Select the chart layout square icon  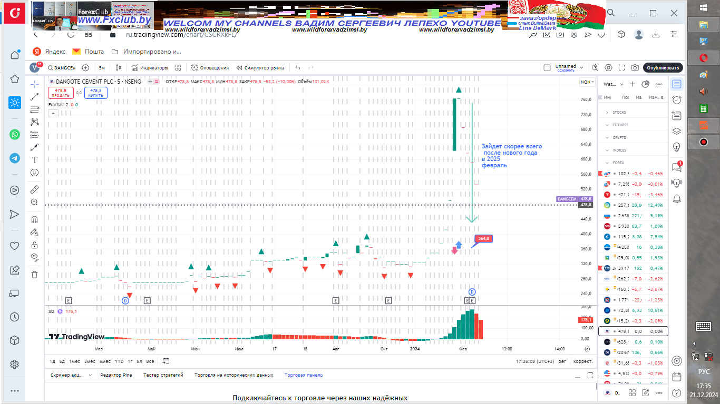click(x=547, y=67)
